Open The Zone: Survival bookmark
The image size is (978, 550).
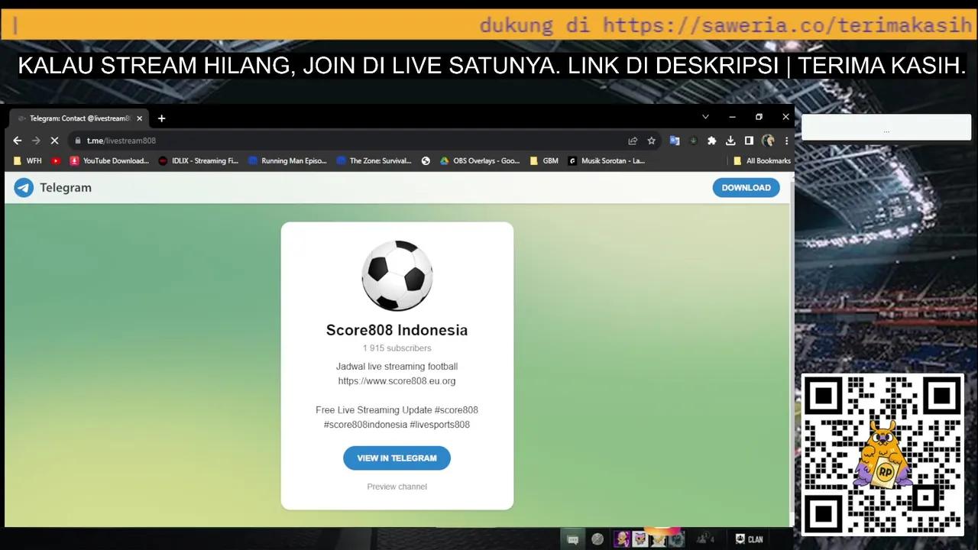point(374,161)
